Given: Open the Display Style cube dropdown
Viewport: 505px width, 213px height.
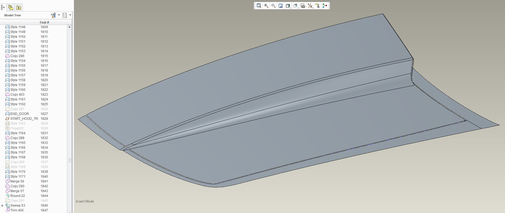Looking at the screenshot, I should [x=288, y=6].
